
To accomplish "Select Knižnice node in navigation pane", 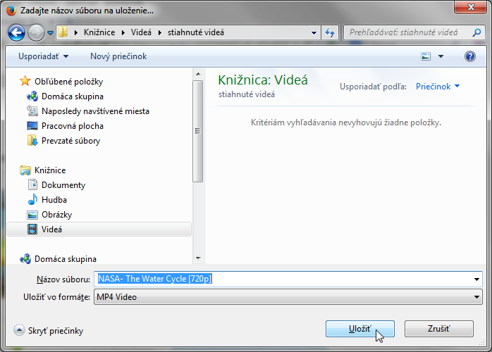I will pyautogui.click(x=50, y=170).
